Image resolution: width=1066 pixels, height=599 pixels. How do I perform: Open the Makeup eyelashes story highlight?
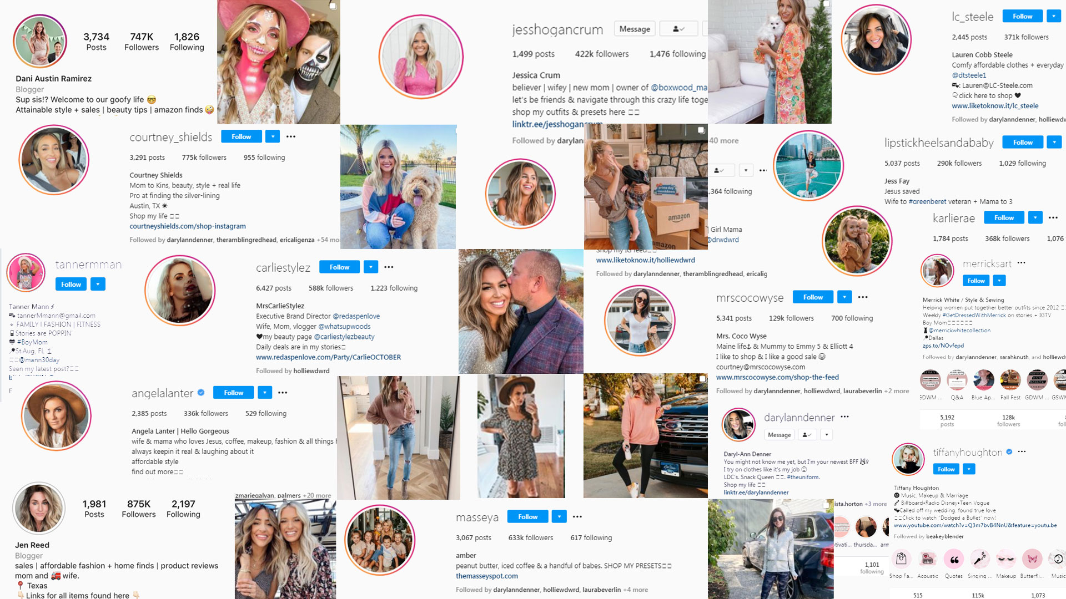point(1005,559)
